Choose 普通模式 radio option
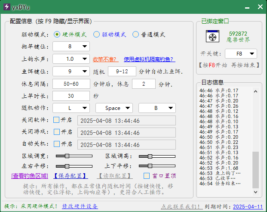This screenshot has height=212, width=267. pos(136,34)
